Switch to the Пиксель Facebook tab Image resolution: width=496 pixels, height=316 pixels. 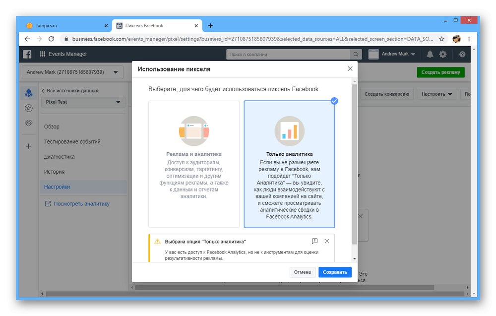(x=157, y=26)
